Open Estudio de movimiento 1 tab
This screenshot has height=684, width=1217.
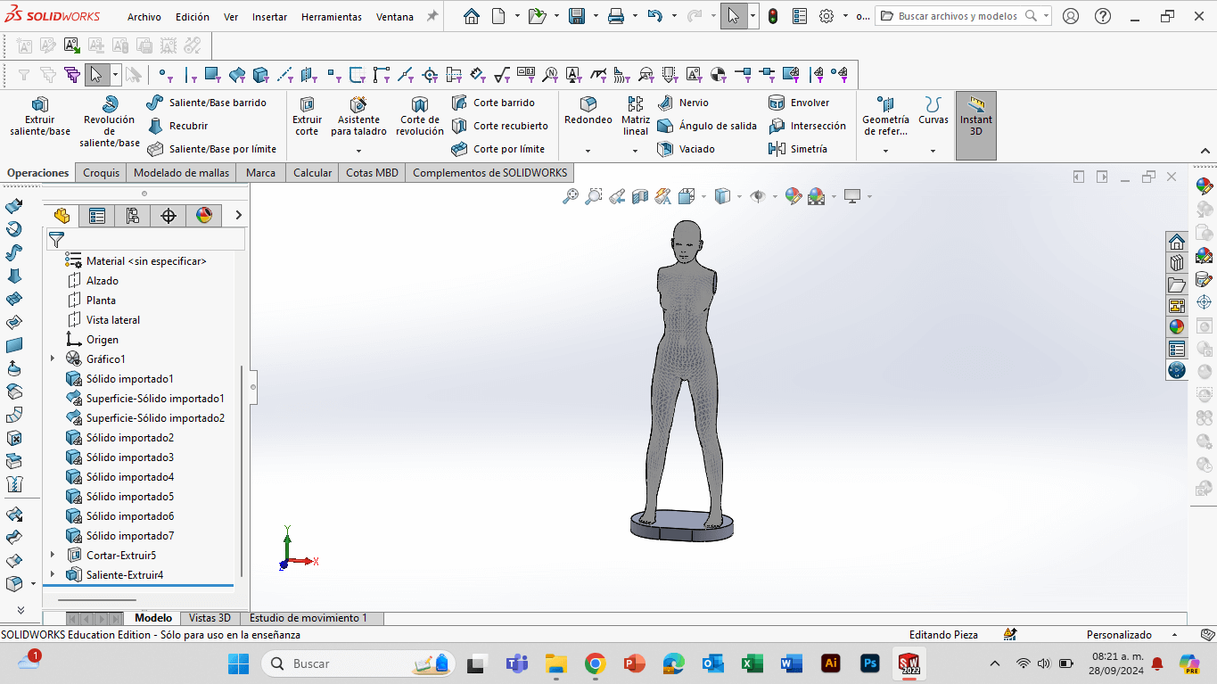pyautogui.click(x=308, y=618)
